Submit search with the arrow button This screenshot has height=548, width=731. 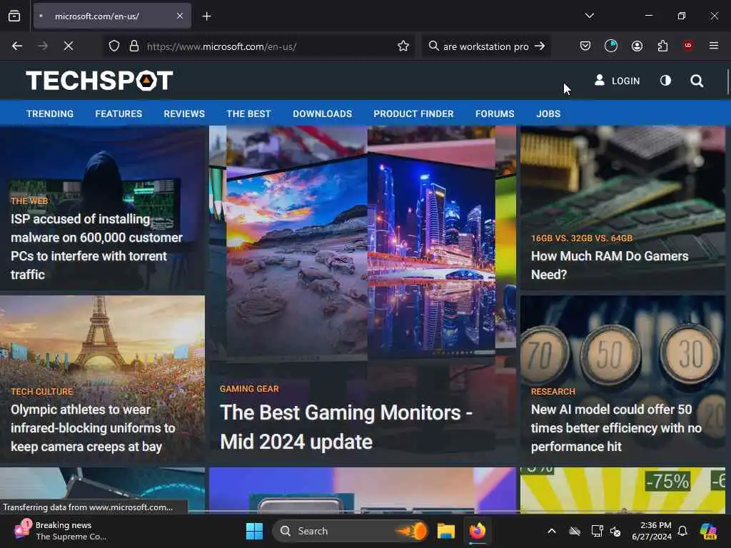coord(540,46)
